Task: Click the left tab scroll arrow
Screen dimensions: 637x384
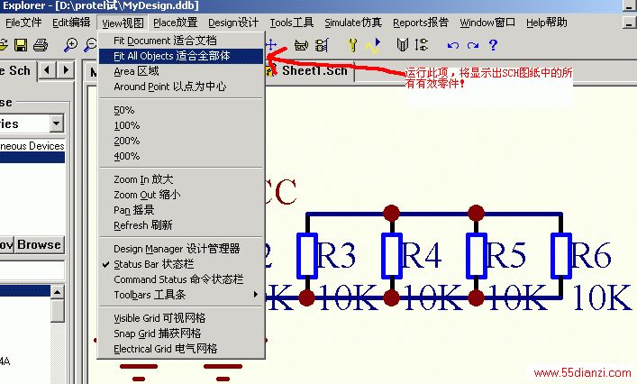Action: (47, 70)
